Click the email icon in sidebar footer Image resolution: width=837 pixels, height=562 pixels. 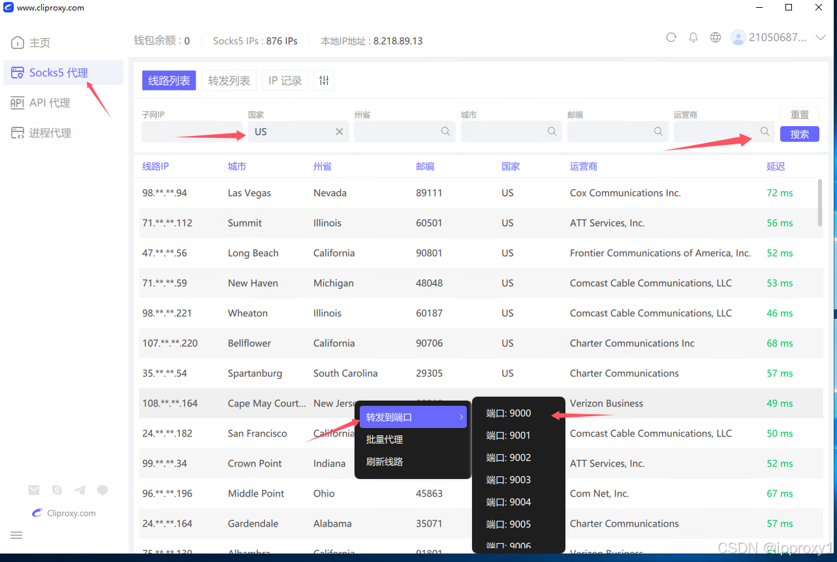[34, 490]
